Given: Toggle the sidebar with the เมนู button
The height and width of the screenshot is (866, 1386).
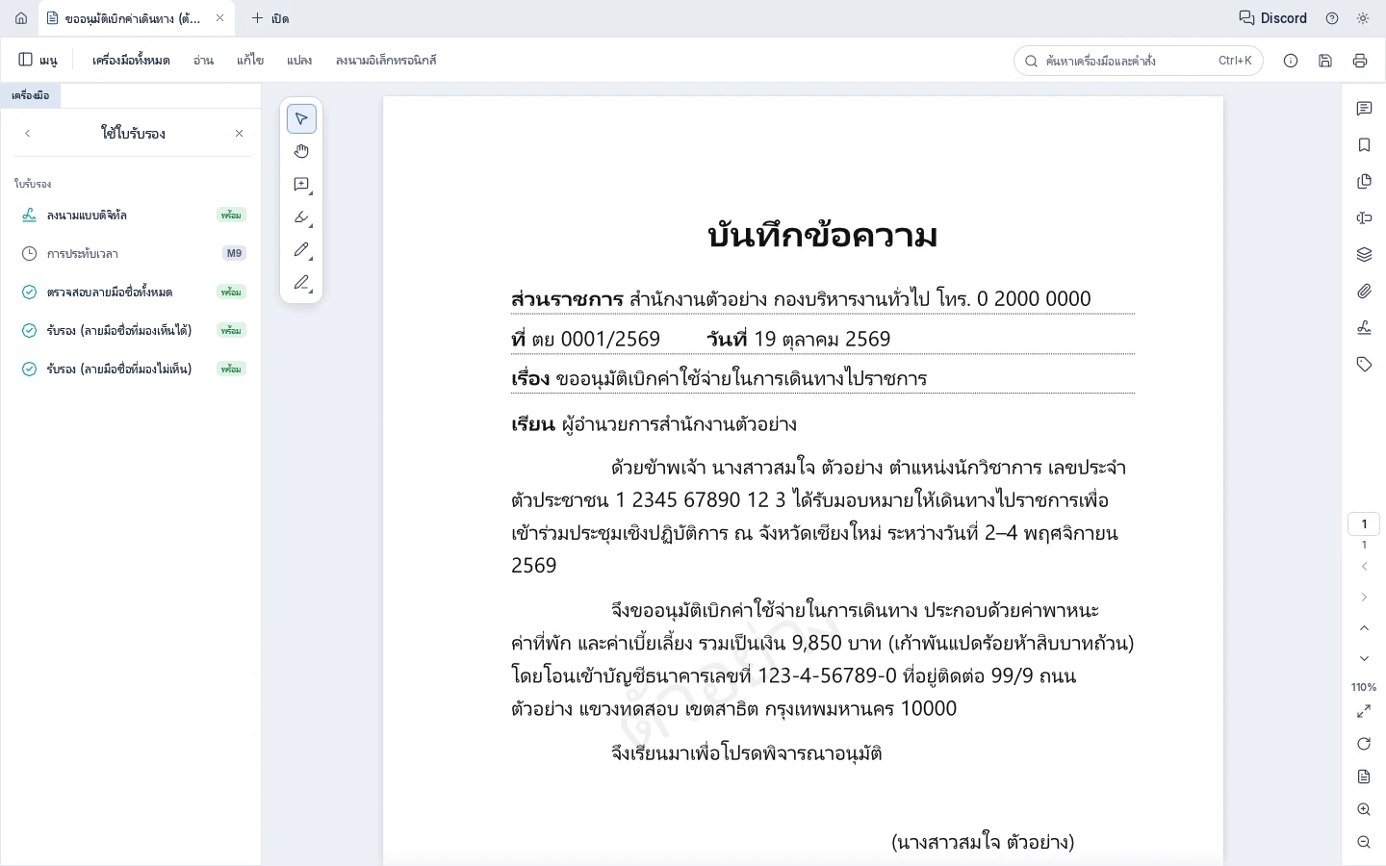Looking at the screenshot, I should coord(38,60).
